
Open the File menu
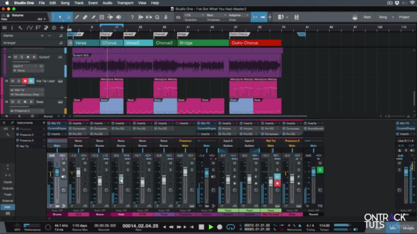tap(42, 3)
